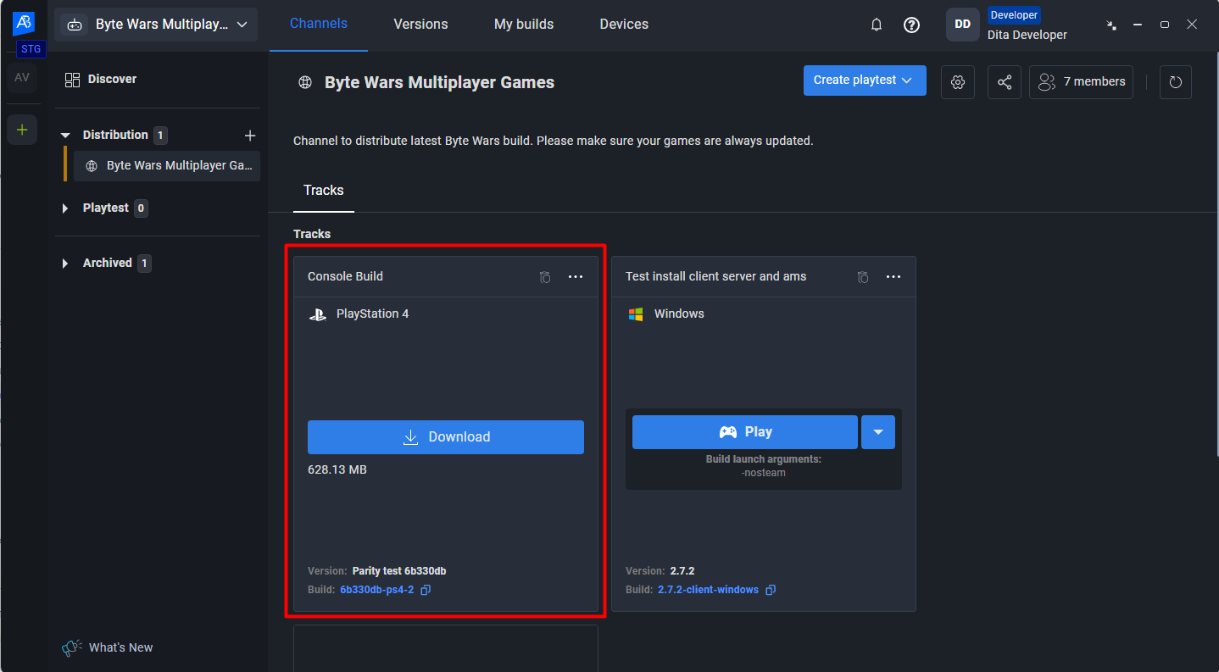Click Test install client server and ams title
The image size is (1219, 672).
tap(716, 277)
